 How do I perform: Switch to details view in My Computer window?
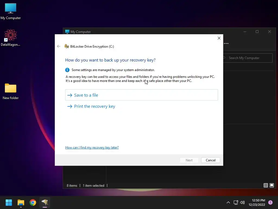click(x=266, y=185)
